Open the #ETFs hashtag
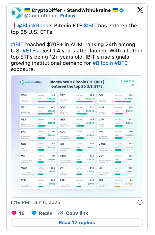This screenshot has width=155, height=235. [30, 51]
